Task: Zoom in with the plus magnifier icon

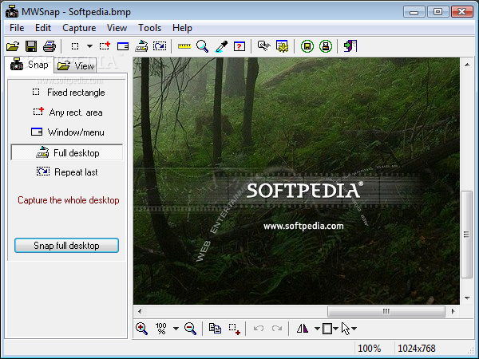Action: pos(142,329)
